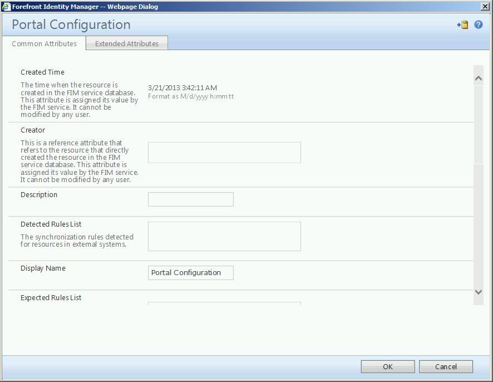
Task: Click the 'This is a reference attribute' description text
Action: (80, 161)
